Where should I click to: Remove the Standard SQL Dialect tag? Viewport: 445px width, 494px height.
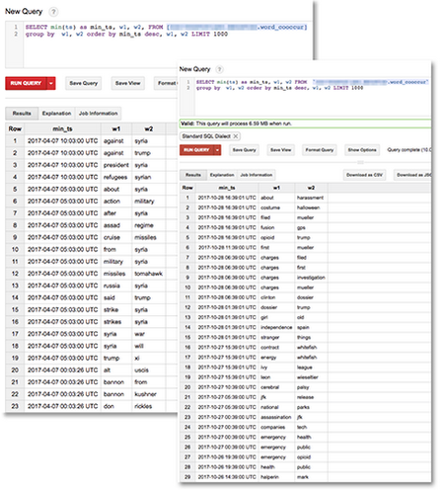[236, 136]
